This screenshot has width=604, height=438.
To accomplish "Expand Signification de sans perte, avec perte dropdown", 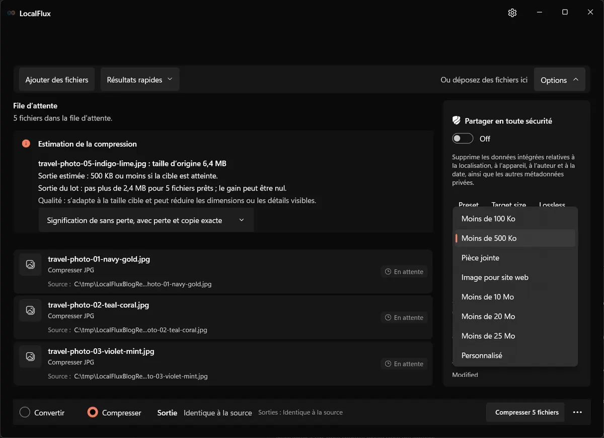I will coord(146,220).
